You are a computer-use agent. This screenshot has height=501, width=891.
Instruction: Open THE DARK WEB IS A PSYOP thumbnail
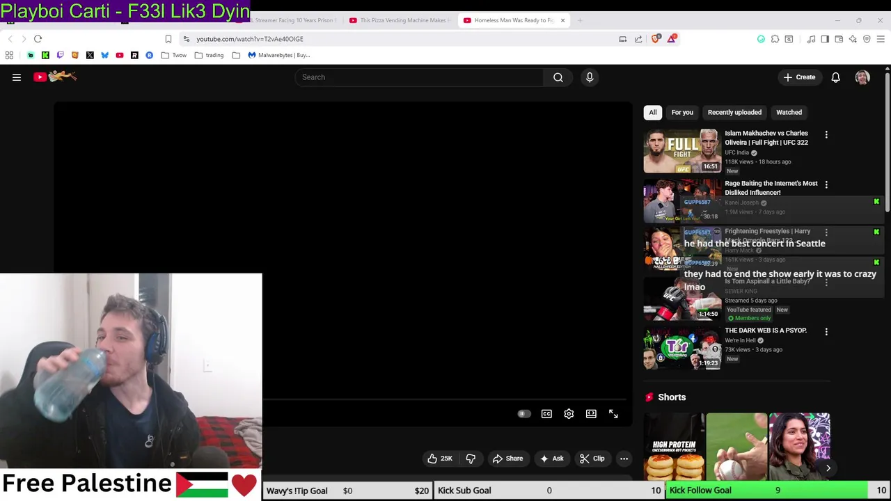point(682,347)
